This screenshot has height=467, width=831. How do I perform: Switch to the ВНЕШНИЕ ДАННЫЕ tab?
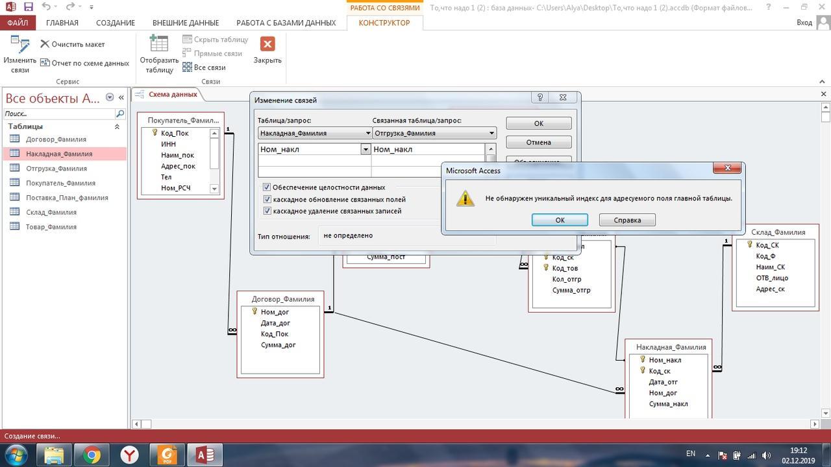point(186,23)
